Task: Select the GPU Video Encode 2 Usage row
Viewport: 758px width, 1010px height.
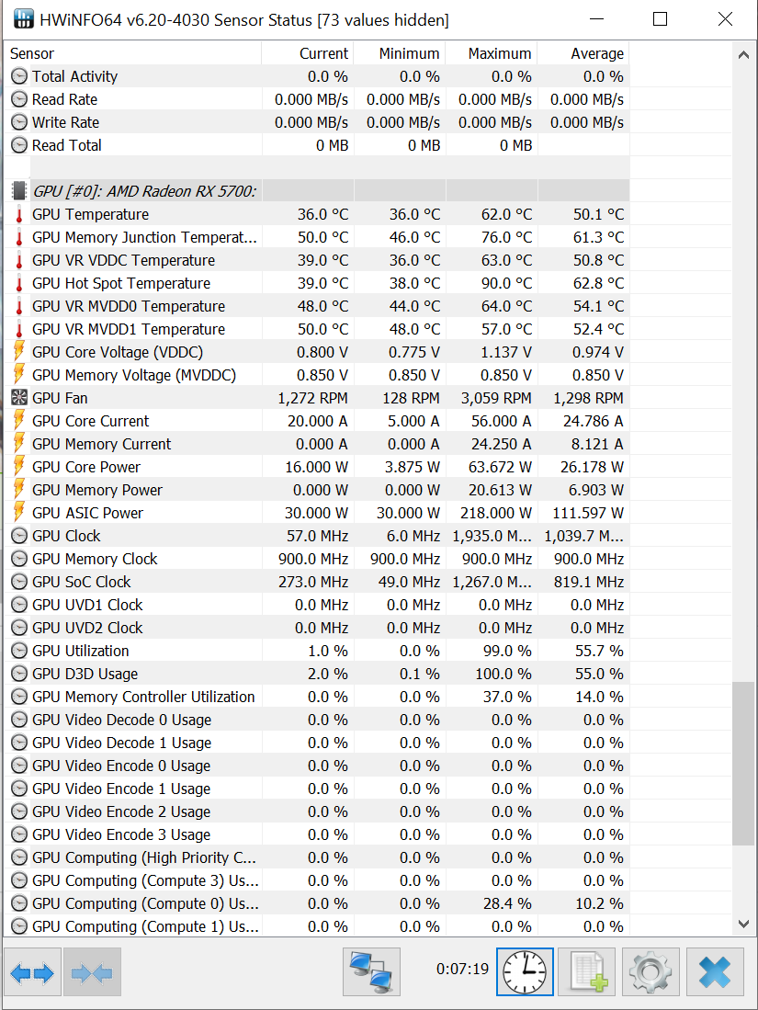Action: coord(317,811)
